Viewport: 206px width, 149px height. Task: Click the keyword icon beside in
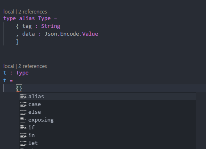click(x=23, y=135)
